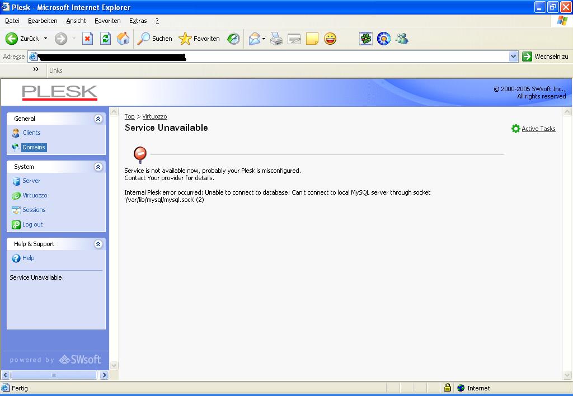
Task: Open the Server sidebar link
Action: (x=31, y=181)
